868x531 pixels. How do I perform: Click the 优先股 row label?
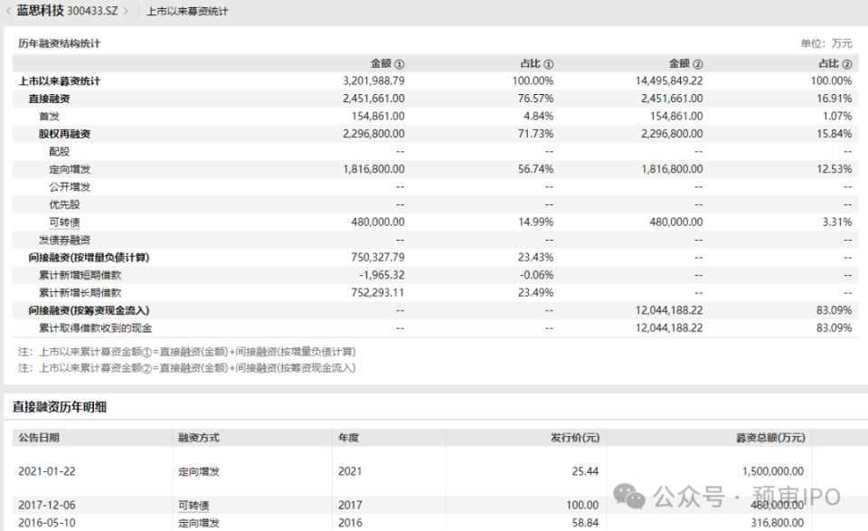click(64, 204)
